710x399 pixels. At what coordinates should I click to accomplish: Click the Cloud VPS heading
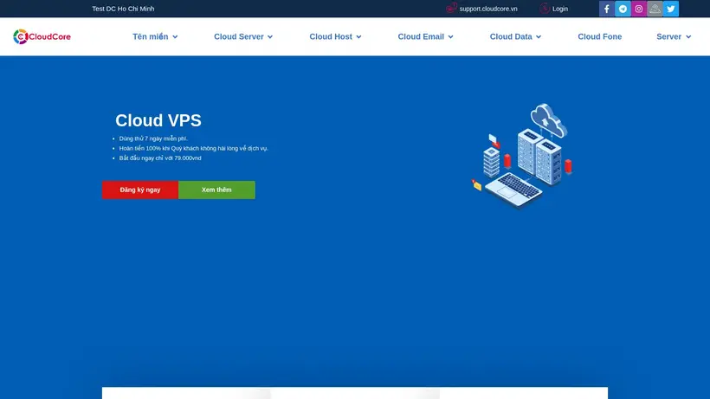[x=158, y=120]
